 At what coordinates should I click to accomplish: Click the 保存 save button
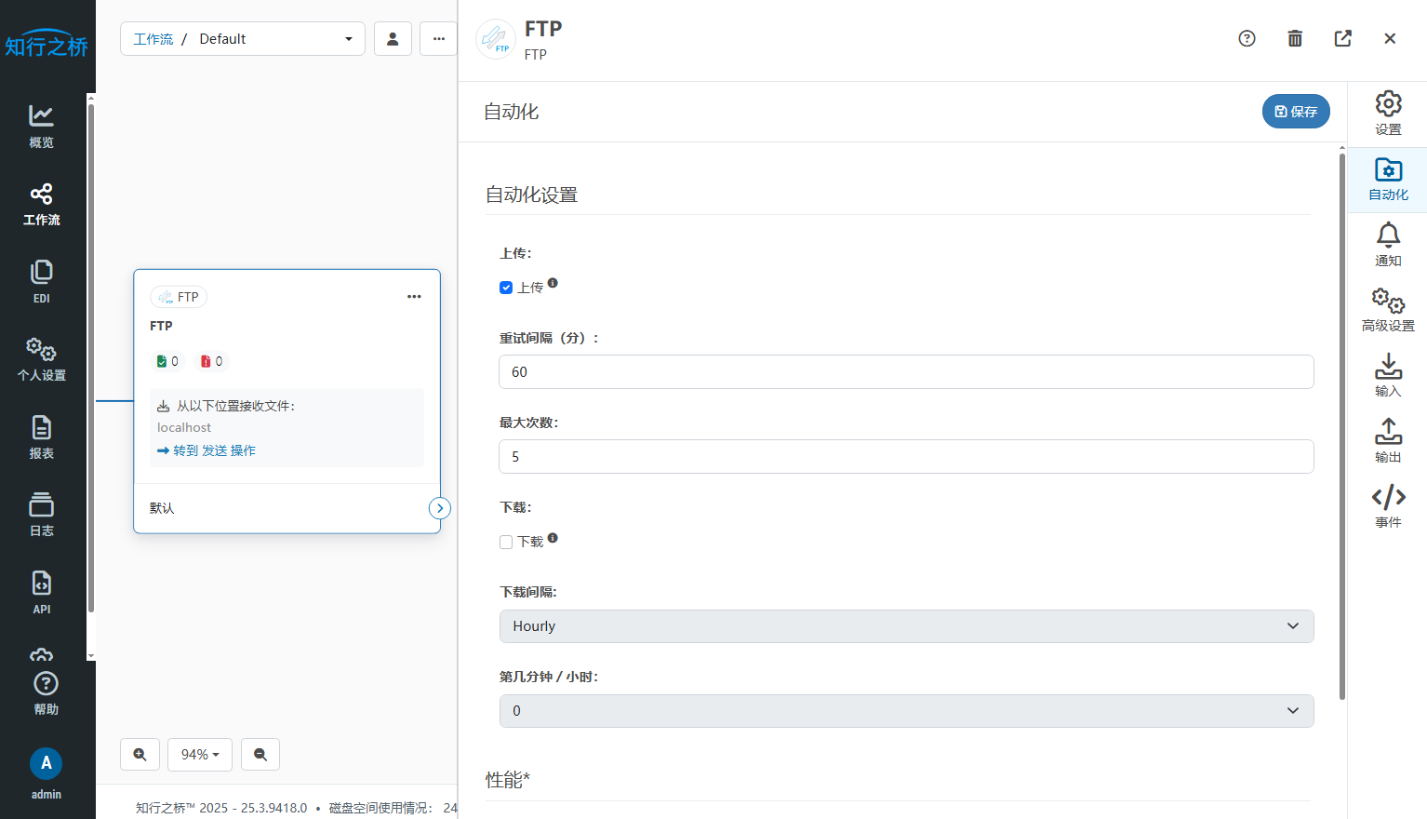1296,112
